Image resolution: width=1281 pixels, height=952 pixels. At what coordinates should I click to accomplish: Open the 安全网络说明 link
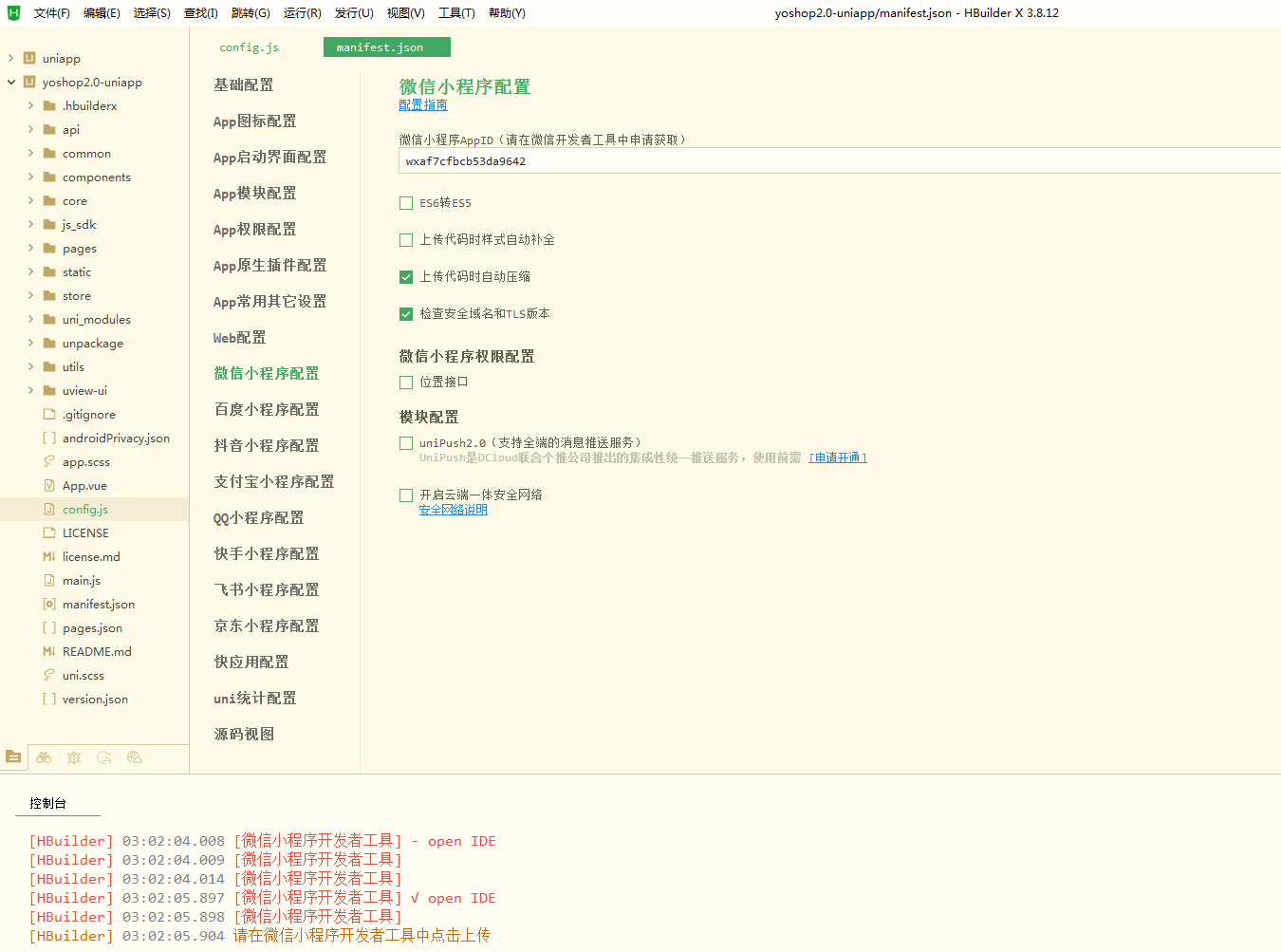point(454,510)
